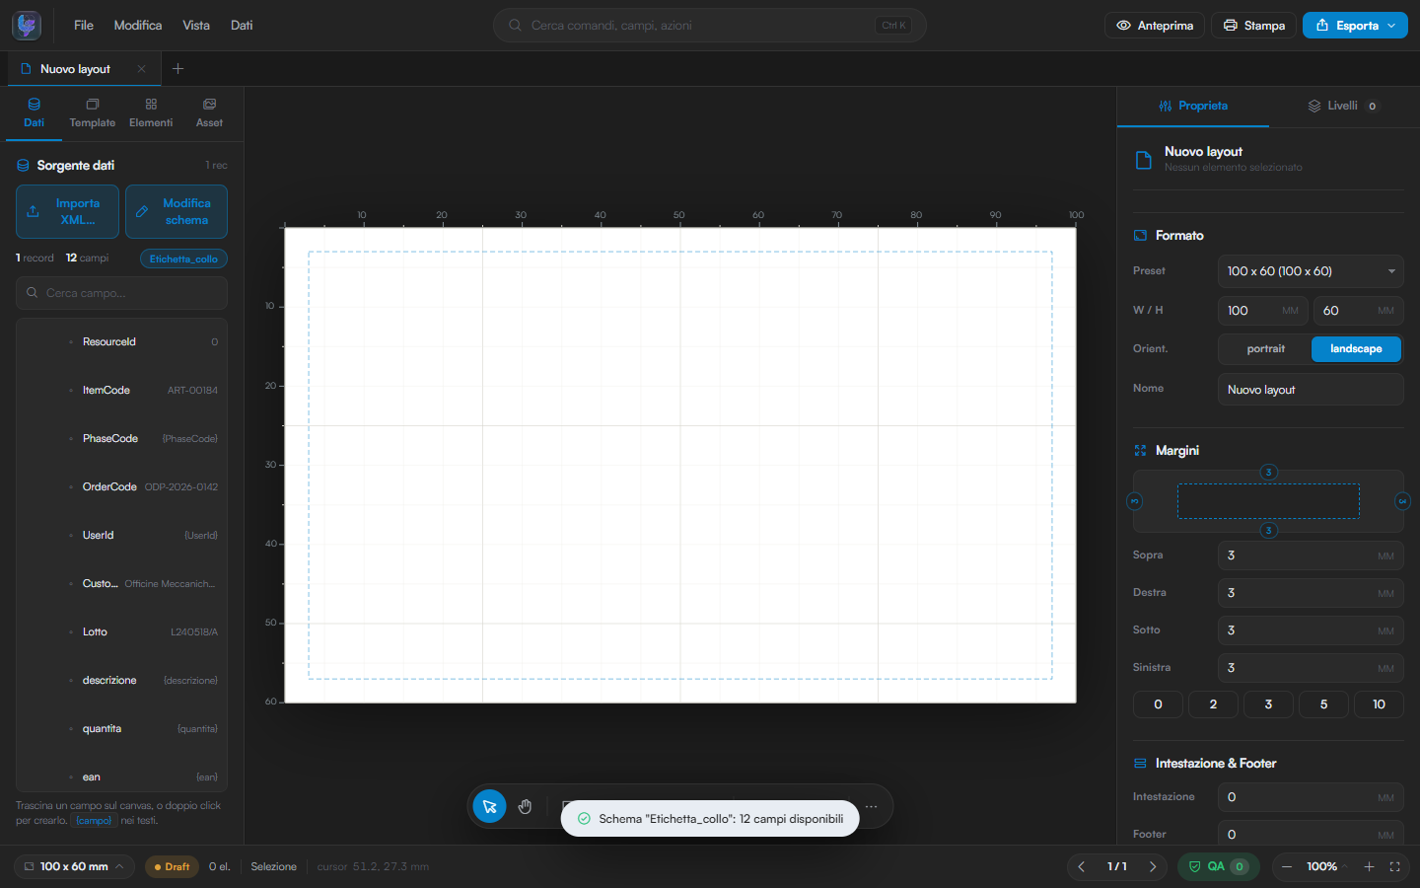
Task: Select the OrderCode field row
Action: 121,487
